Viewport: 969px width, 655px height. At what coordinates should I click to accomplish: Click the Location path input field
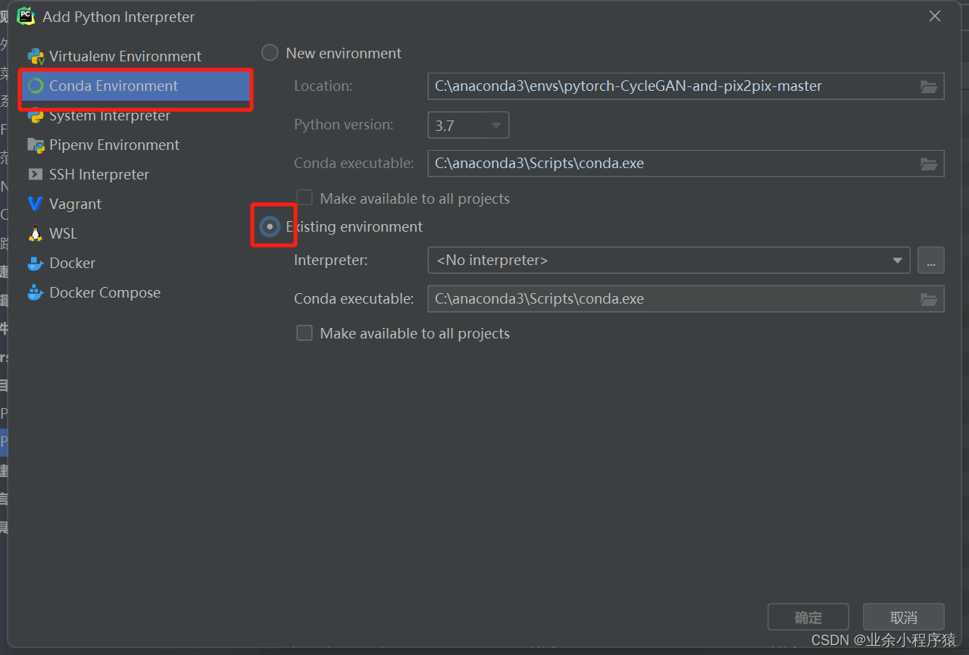click(x=686, y=86)
